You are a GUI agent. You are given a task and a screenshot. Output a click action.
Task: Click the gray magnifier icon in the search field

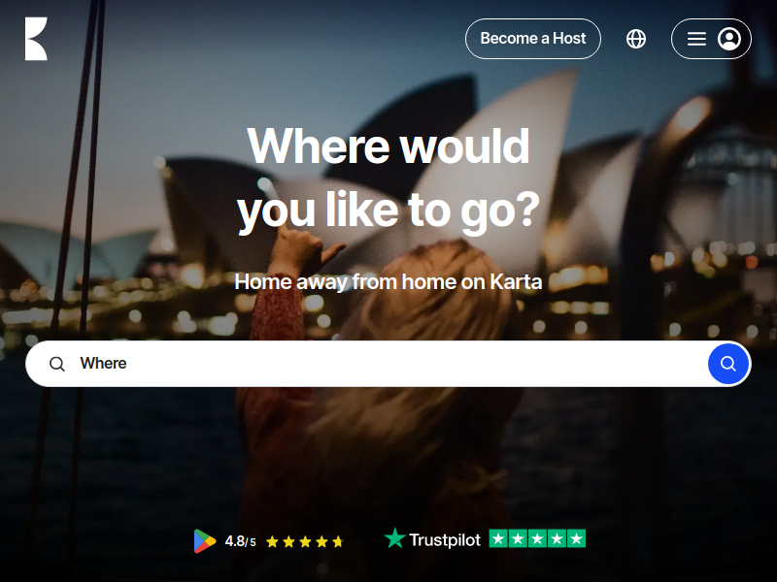point(57,364)
